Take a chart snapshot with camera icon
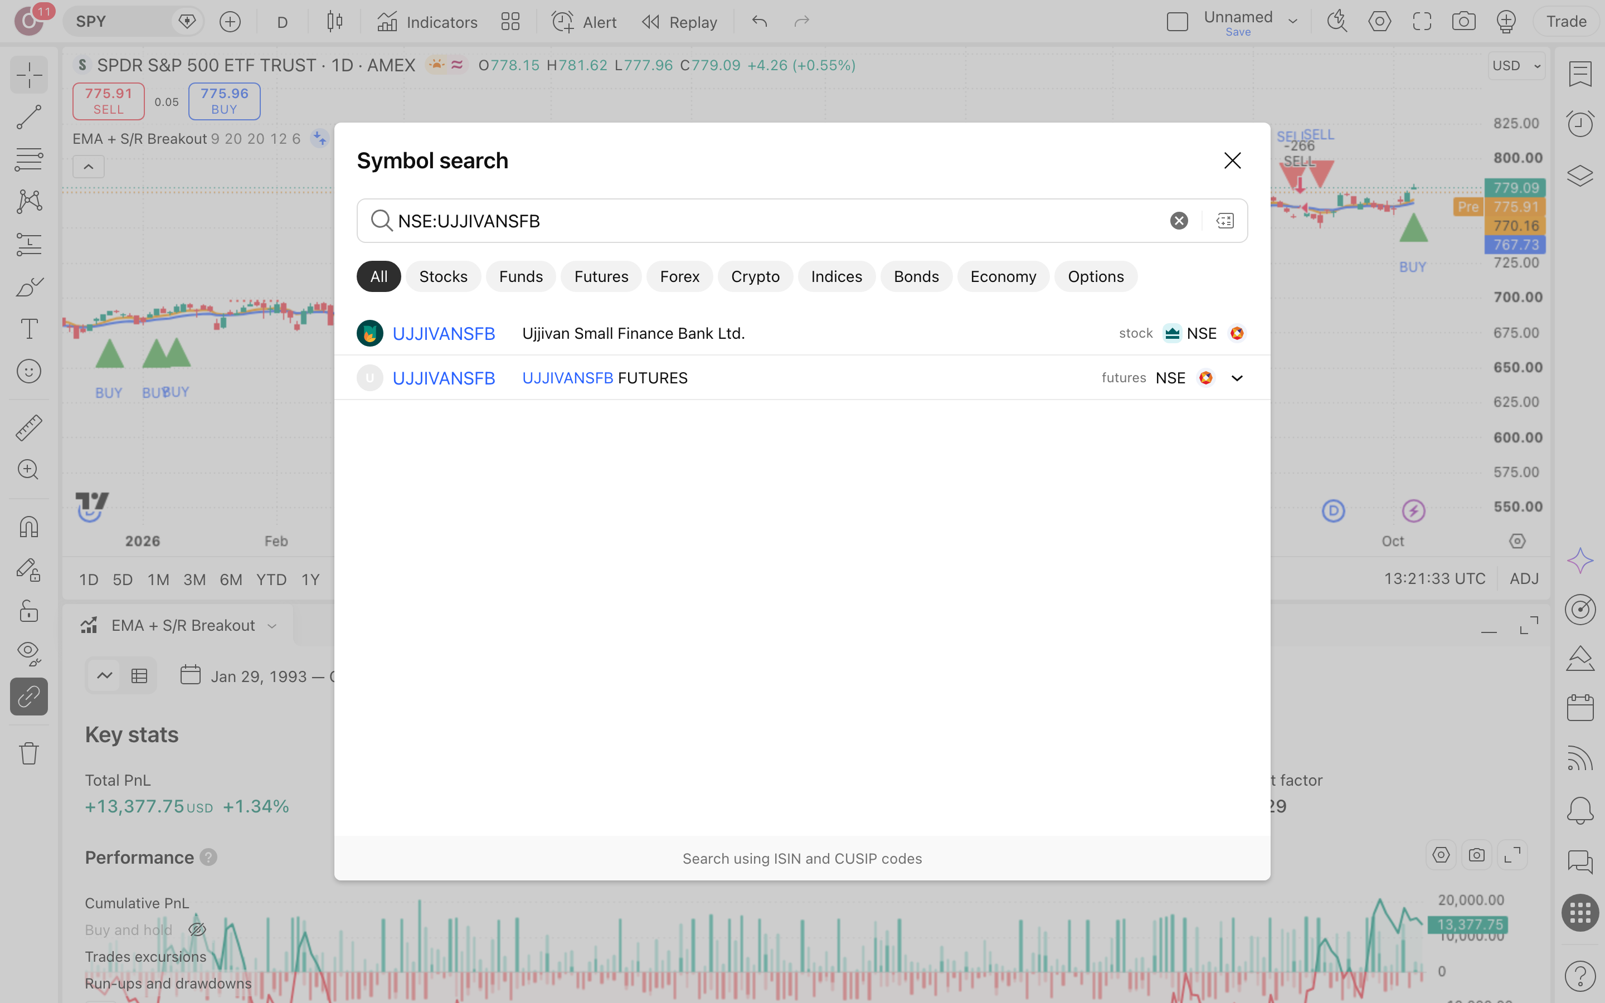 (1464, 22)
